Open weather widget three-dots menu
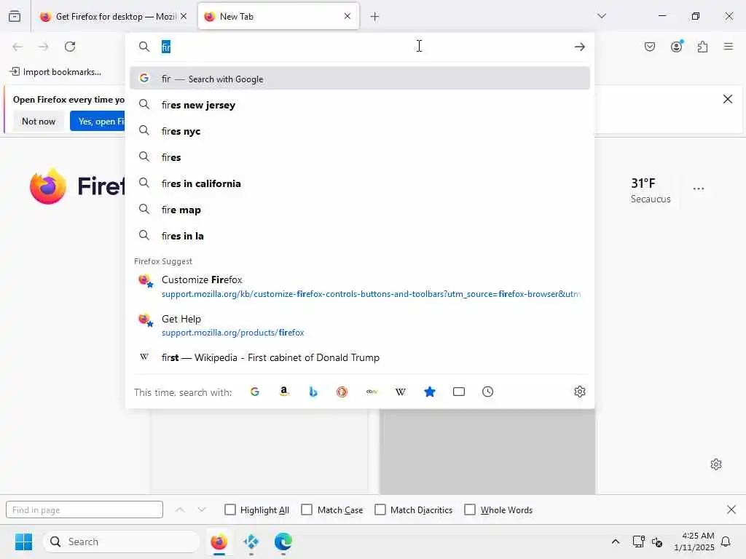746x559 pixels. [699, 189]
